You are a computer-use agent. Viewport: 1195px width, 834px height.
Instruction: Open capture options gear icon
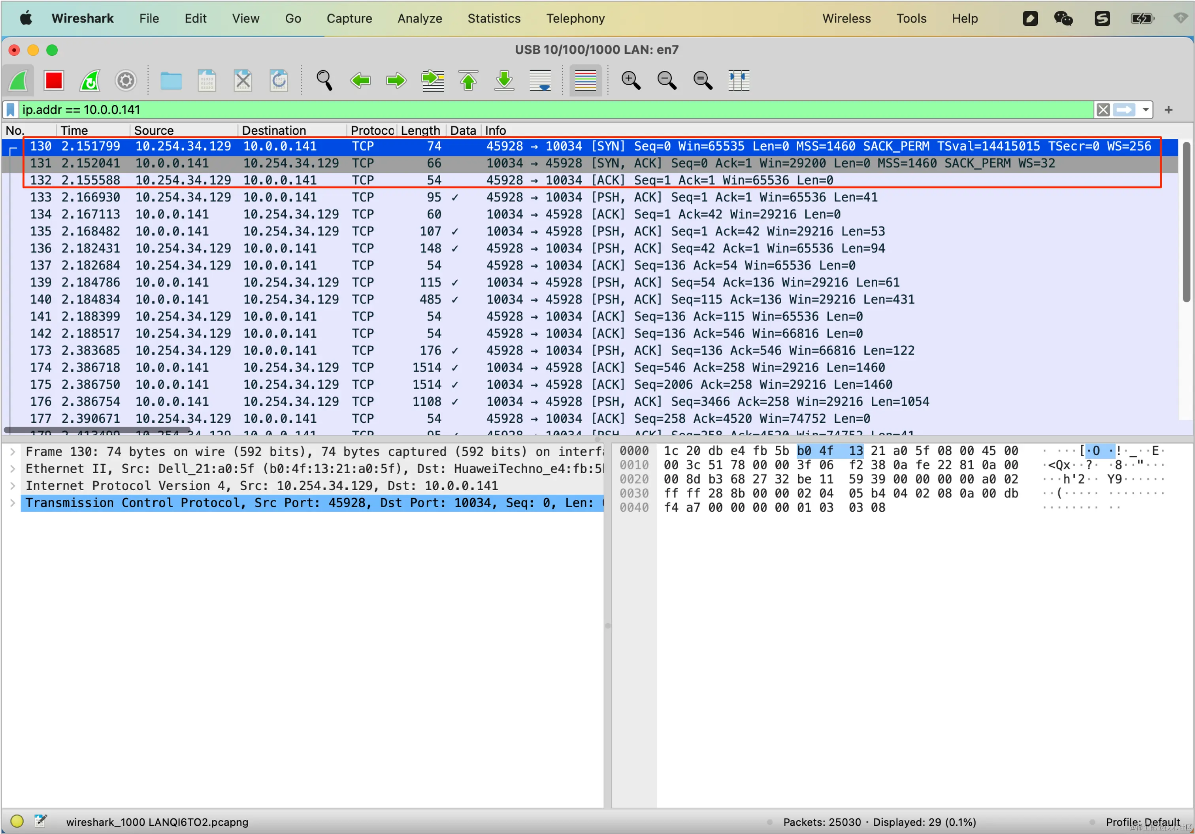(x=125, y=81)
